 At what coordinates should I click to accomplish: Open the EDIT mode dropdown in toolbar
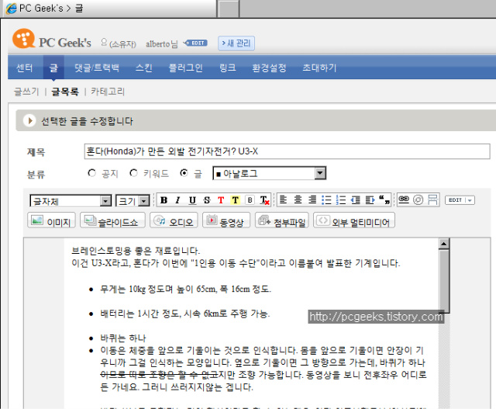click(x=460, y=200)
